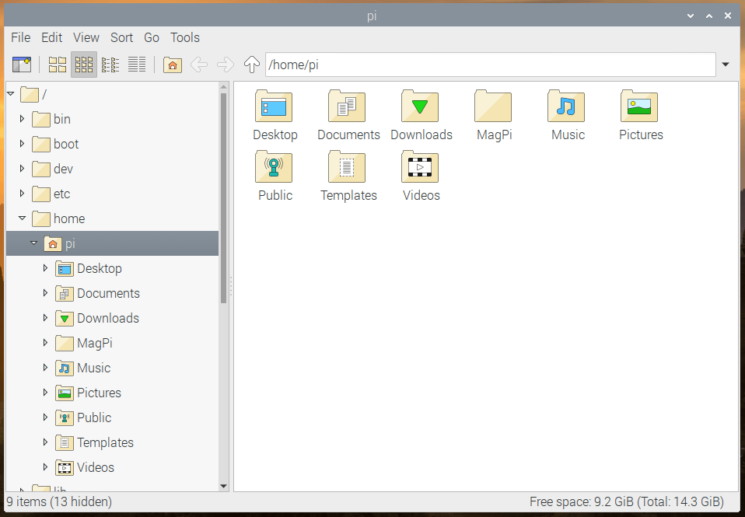Screen dimensions: 745x517
Task: Go to the home folder
Action: pyautogui.click(x=172, y=64)
